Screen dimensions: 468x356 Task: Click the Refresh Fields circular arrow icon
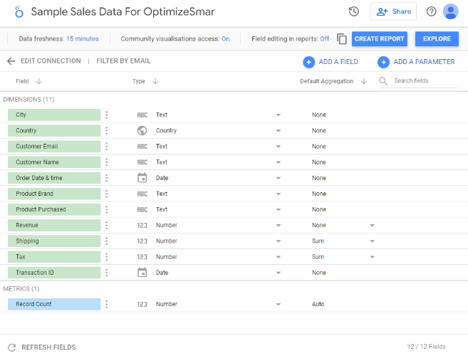pyautogui.click(x=12, y=347)
